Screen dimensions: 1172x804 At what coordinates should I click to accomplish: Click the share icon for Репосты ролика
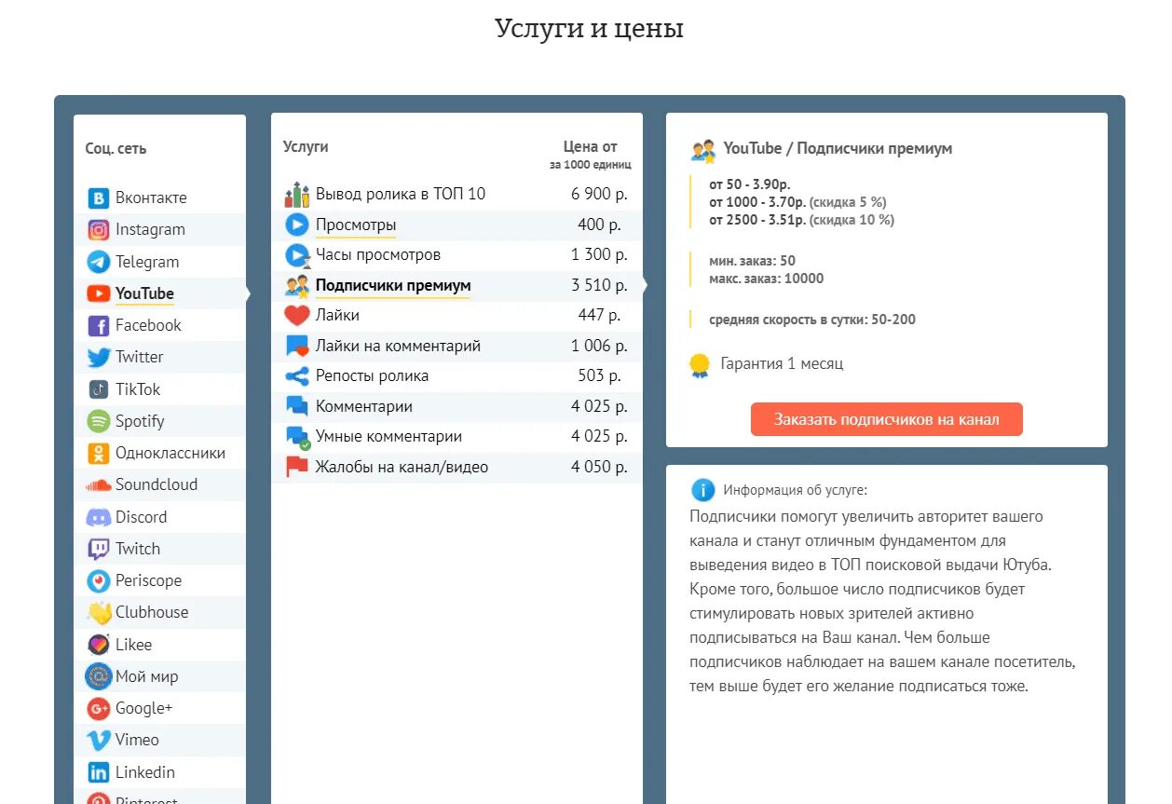click(296, 376)
